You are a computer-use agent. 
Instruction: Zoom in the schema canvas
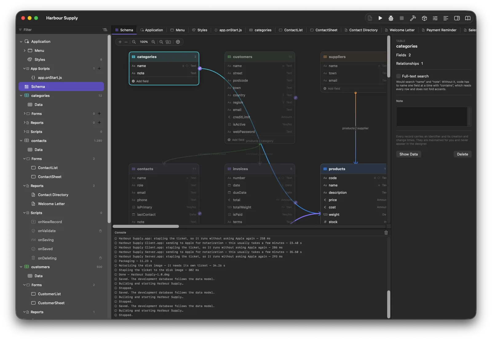[x=153, y=42]
